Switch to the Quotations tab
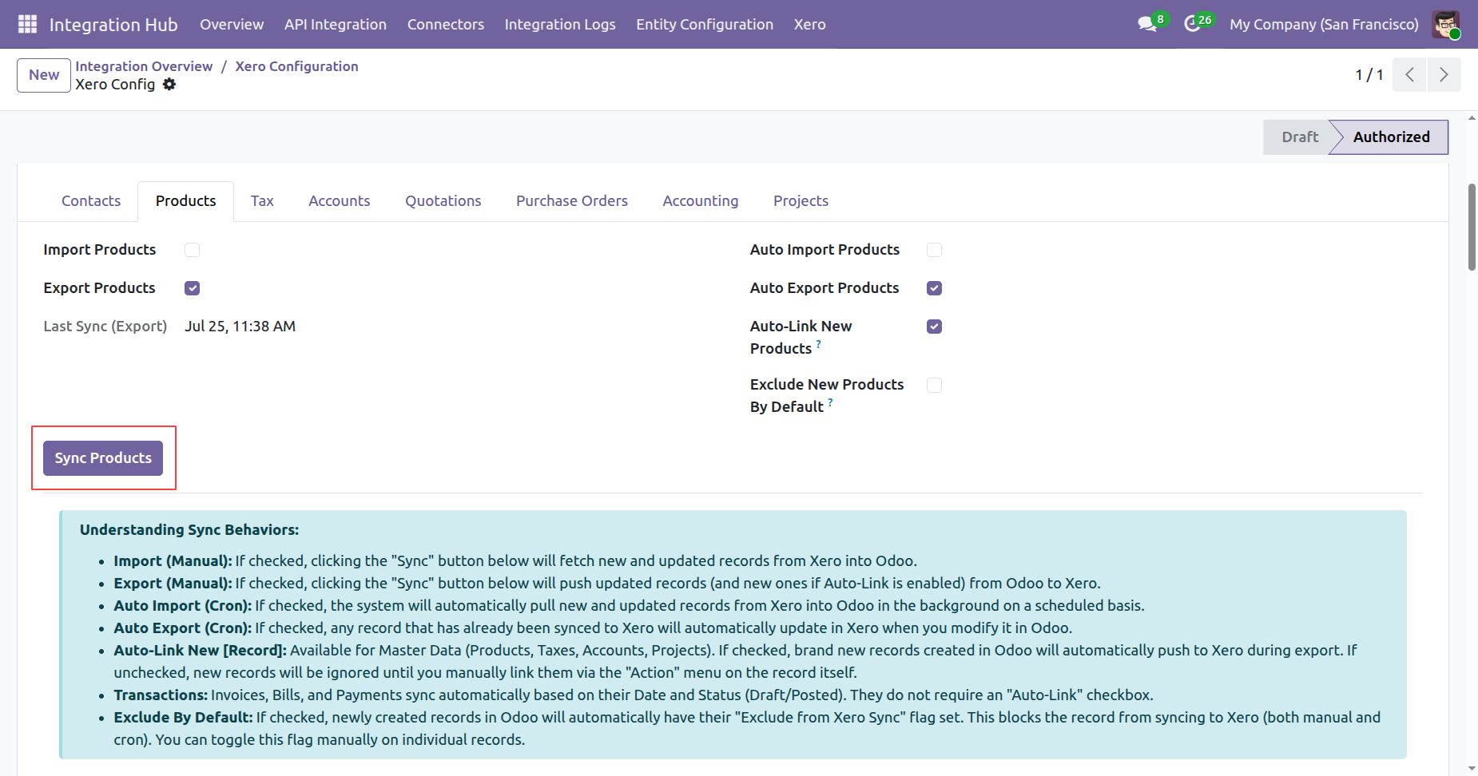The width and height of the screenshot is (1478, 776). click(x=443, y=201)
